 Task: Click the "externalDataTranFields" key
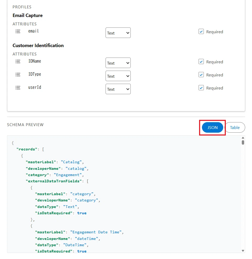54,181
